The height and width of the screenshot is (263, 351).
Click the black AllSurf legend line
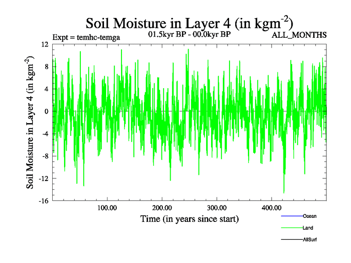[291, 240]
